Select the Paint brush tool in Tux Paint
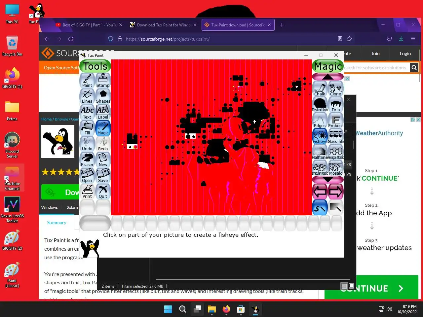Screen dimensions: 423x317 click(x=87, y=81)
